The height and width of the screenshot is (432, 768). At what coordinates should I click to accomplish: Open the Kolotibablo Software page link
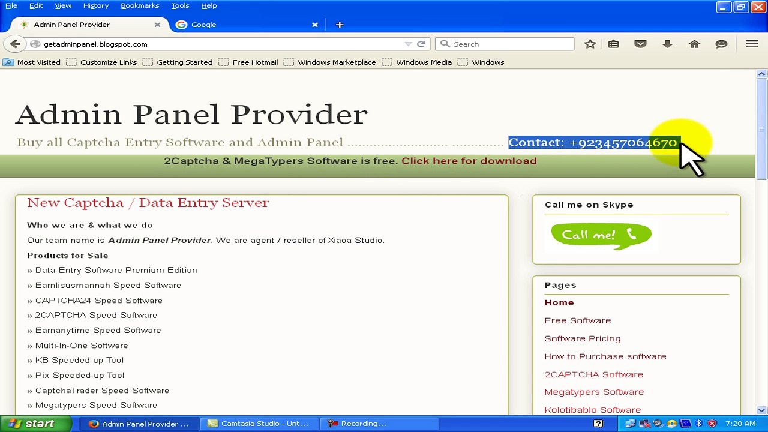pyautogui.click(x=593, y=410)
